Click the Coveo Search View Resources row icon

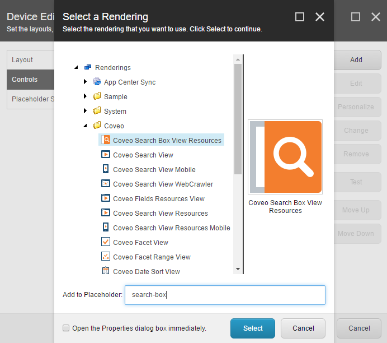click(x=106, y=212)
